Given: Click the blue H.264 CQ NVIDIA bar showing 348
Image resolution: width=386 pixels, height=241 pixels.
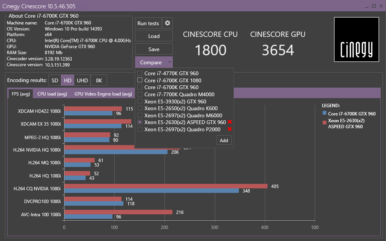Looking at the screenshot, I should (152, 191).
